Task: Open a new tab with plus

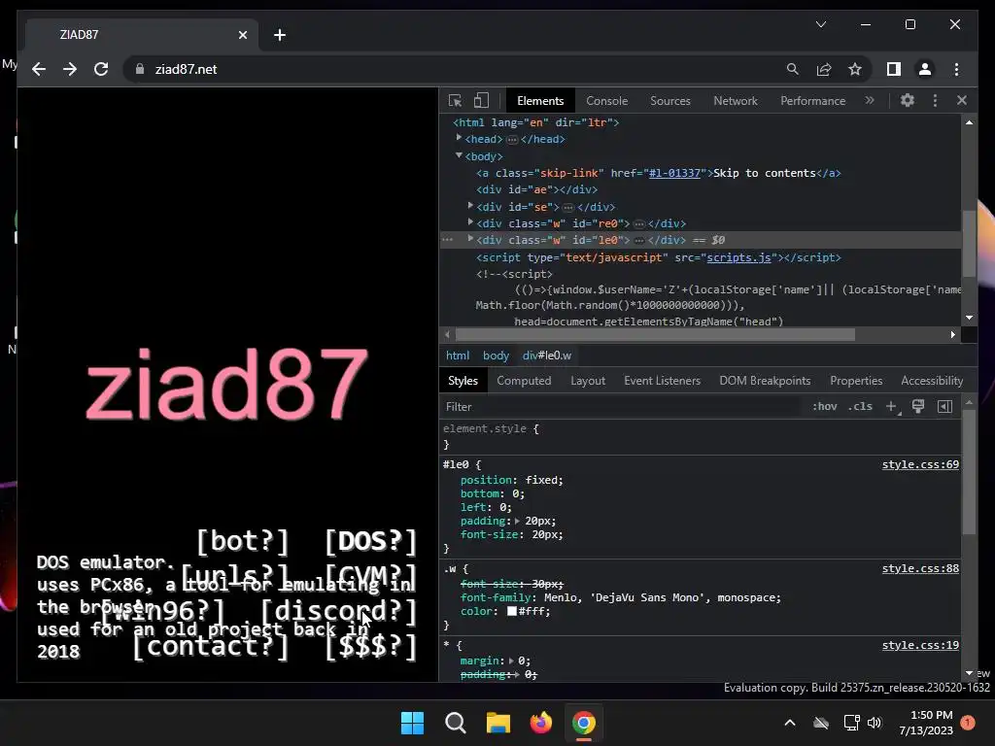Action: point(280,35)
